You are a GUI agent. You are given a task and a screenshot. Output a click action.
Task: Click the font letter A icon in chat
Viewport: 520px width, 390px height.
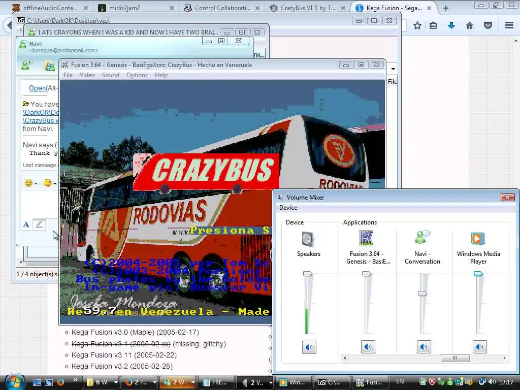(x=26, y=224)
